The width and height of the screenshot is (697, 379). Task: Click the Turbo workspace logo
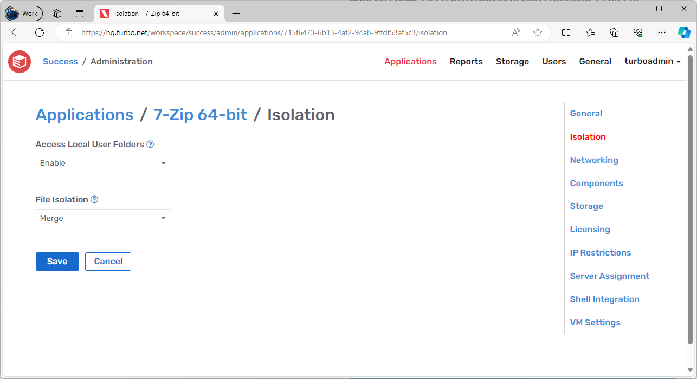(x=19, y=61)
